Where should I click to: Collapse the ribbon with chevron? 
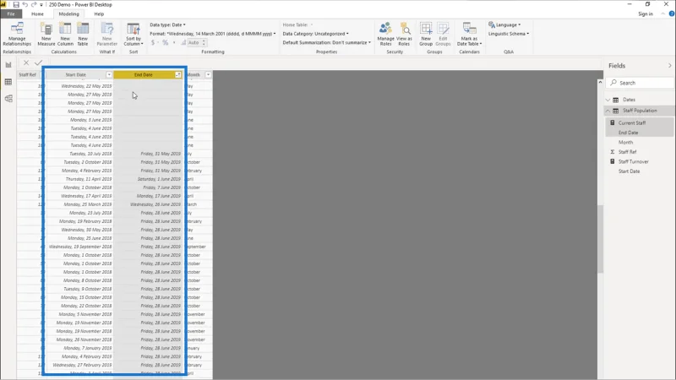pos(662,14)
